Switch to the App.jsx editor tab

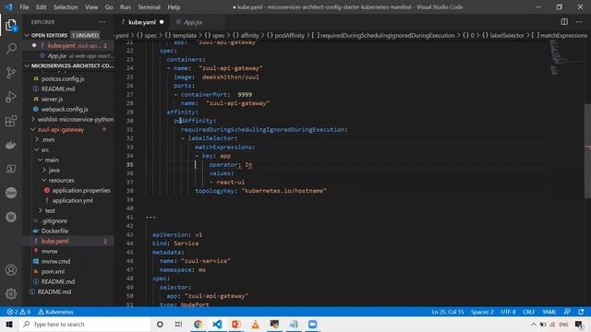point(193,22)
